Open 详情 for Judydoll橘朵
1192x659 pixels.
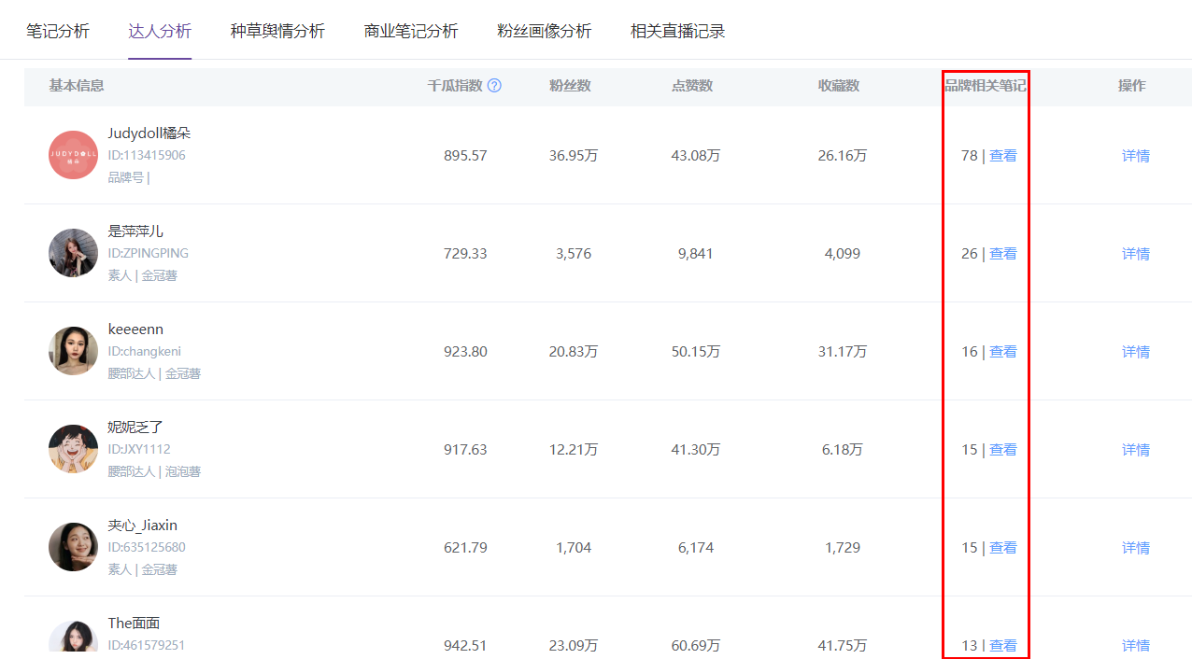(1135, 156)
